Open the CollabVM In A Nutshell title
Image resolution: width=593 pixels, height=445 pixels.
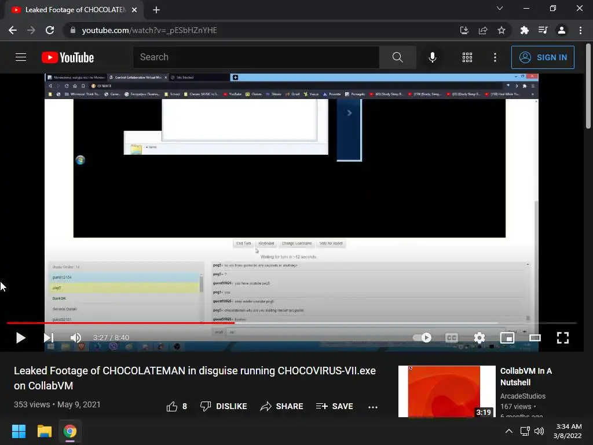[526, 377]
